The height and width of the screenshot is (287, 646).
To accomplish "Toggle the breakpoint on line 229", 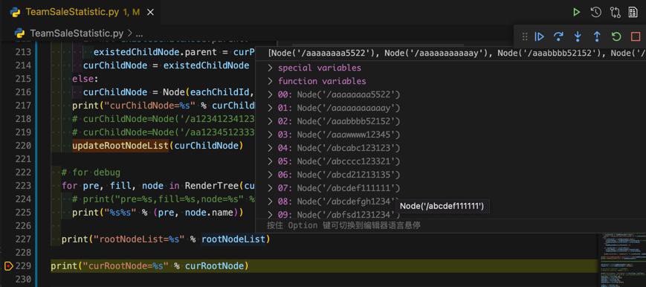I will tap(8, 266).
